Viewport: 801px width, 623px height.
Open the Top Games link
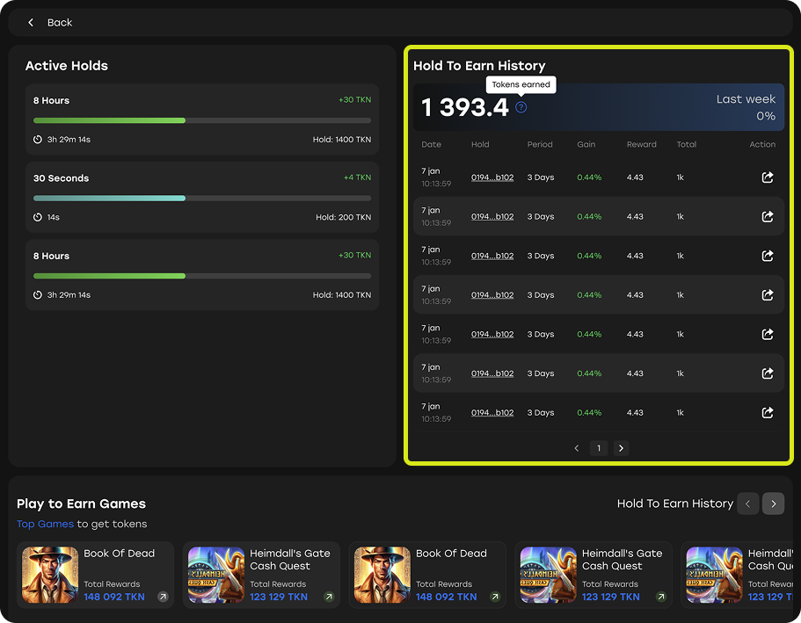click(x=45, y=524)
